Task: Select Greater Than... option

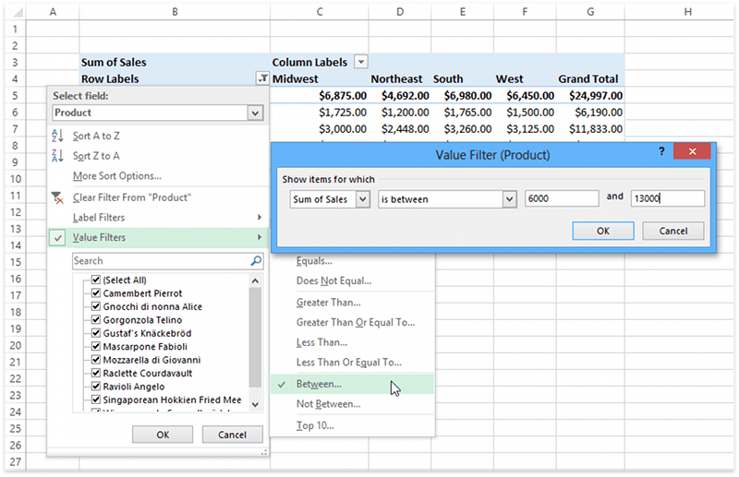Action: click(329, 303)
